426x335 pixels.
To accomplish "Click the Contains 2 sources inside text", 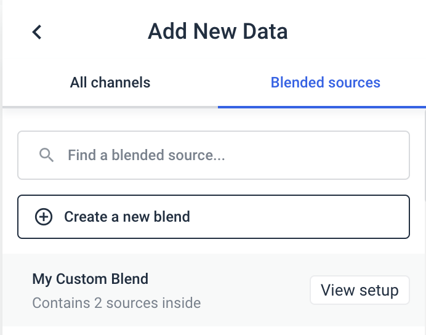I will 116,303.
